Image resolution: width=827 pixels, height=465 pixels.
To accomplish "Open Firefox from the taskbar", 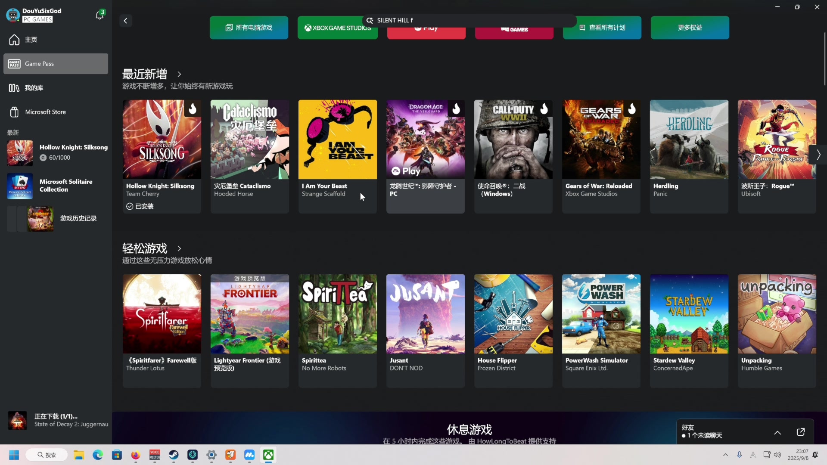I will pos(136,455).
